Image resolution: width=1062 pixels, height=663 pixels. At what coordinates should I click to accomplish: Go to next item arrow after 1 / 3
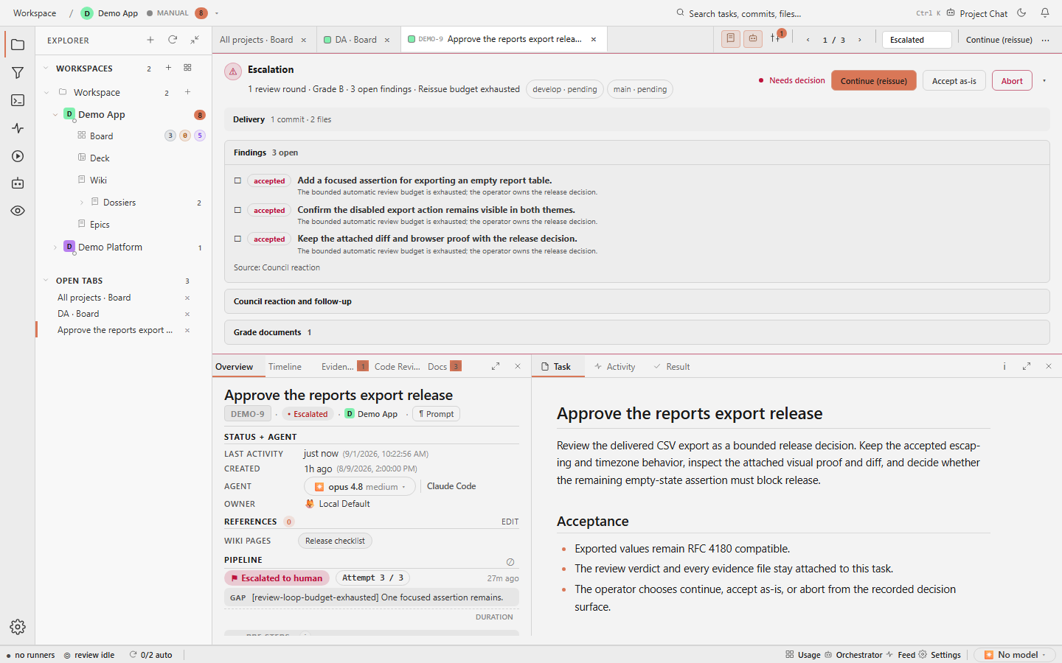859,40
